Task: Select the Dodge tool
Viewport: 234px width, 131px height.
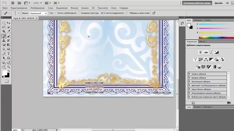Action: (x=9, y=49)
